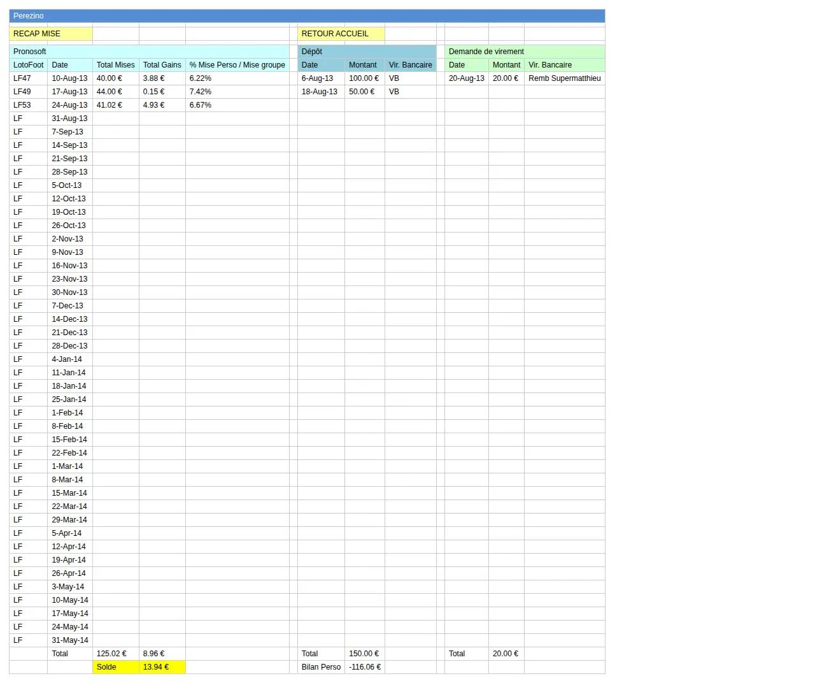815x683 pixels.
Task: Select the Demande de virement header
Action: point(525,52)
